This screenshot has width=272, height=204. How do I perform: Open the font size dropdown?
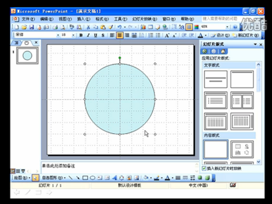tap(73, 35)
